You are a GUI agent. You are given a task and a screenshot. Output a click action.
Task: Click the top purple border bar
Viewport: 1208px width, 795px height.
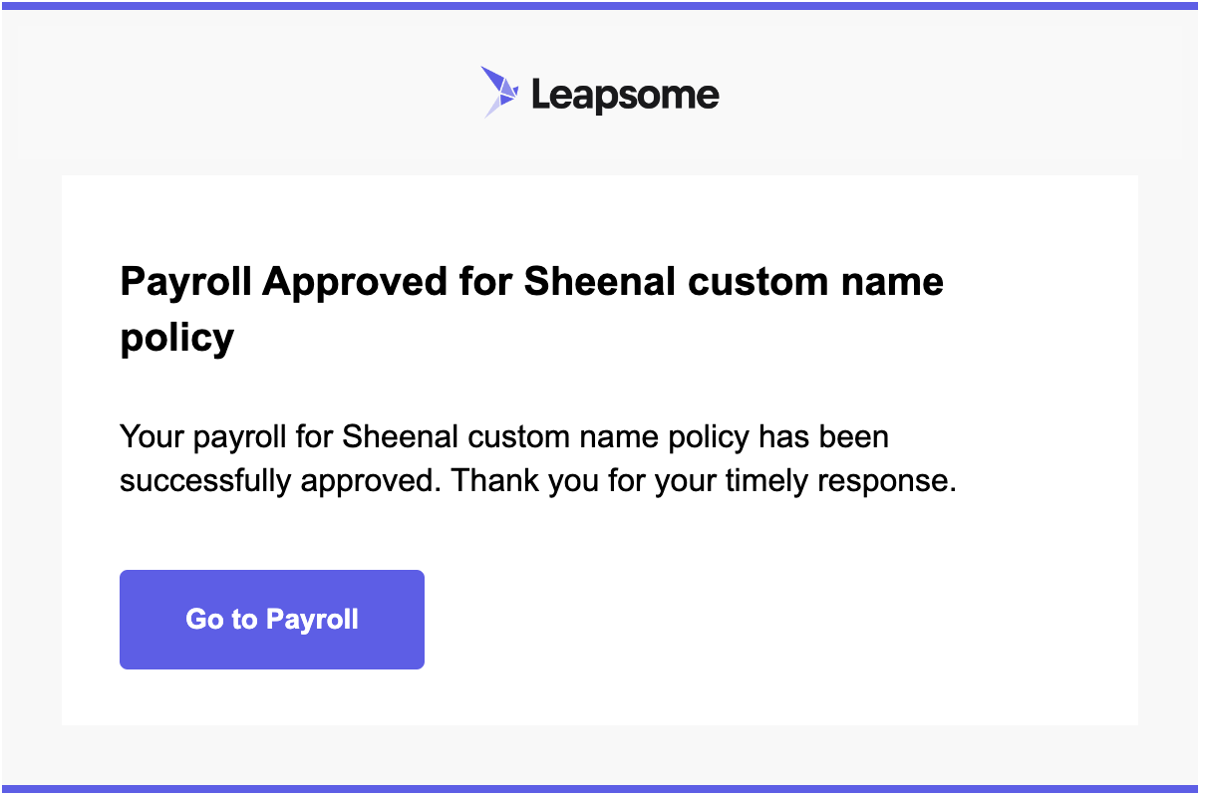point(604,5)
